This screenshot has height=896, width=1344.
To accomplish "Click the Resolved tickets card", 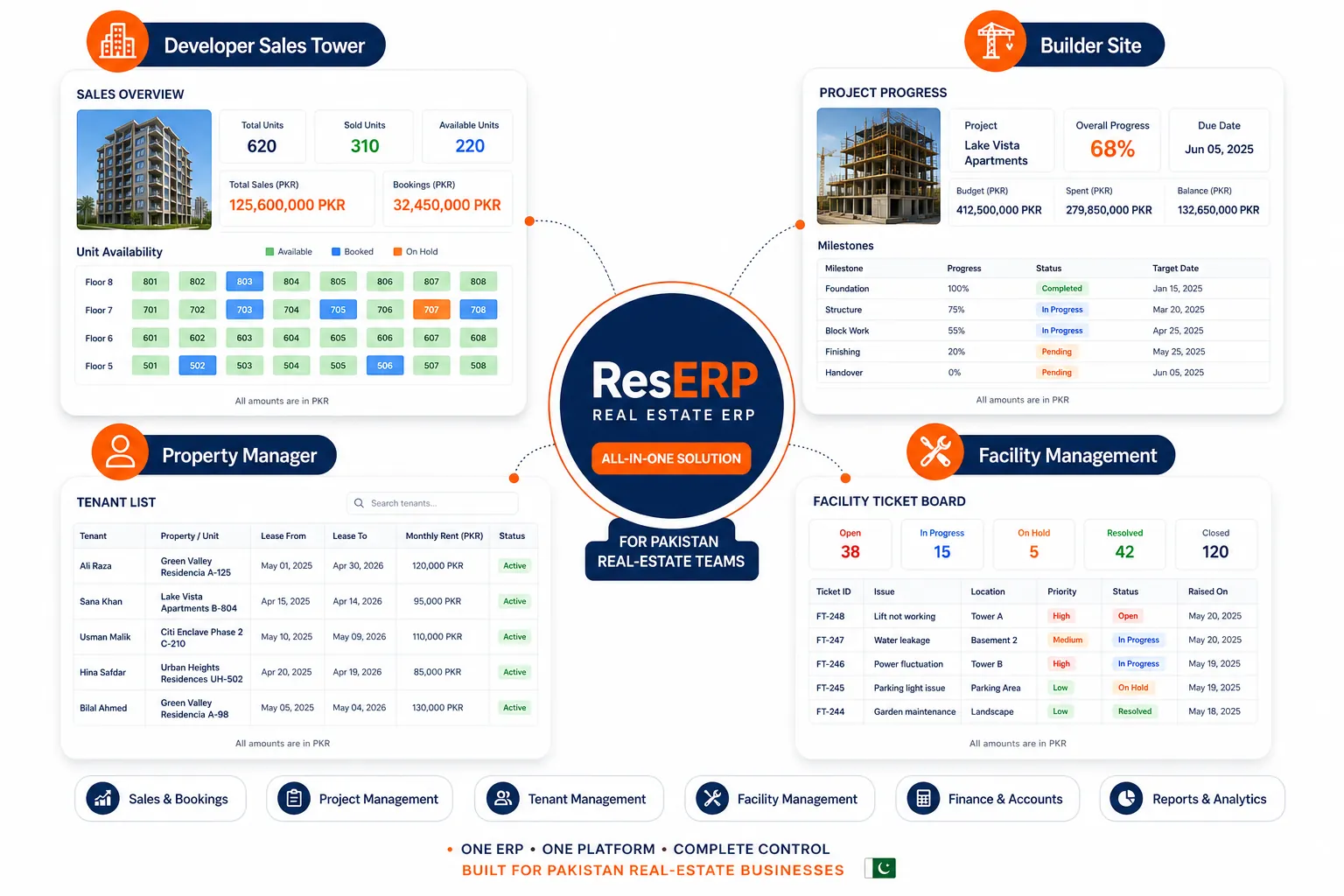I will [x=1125, y=544].
